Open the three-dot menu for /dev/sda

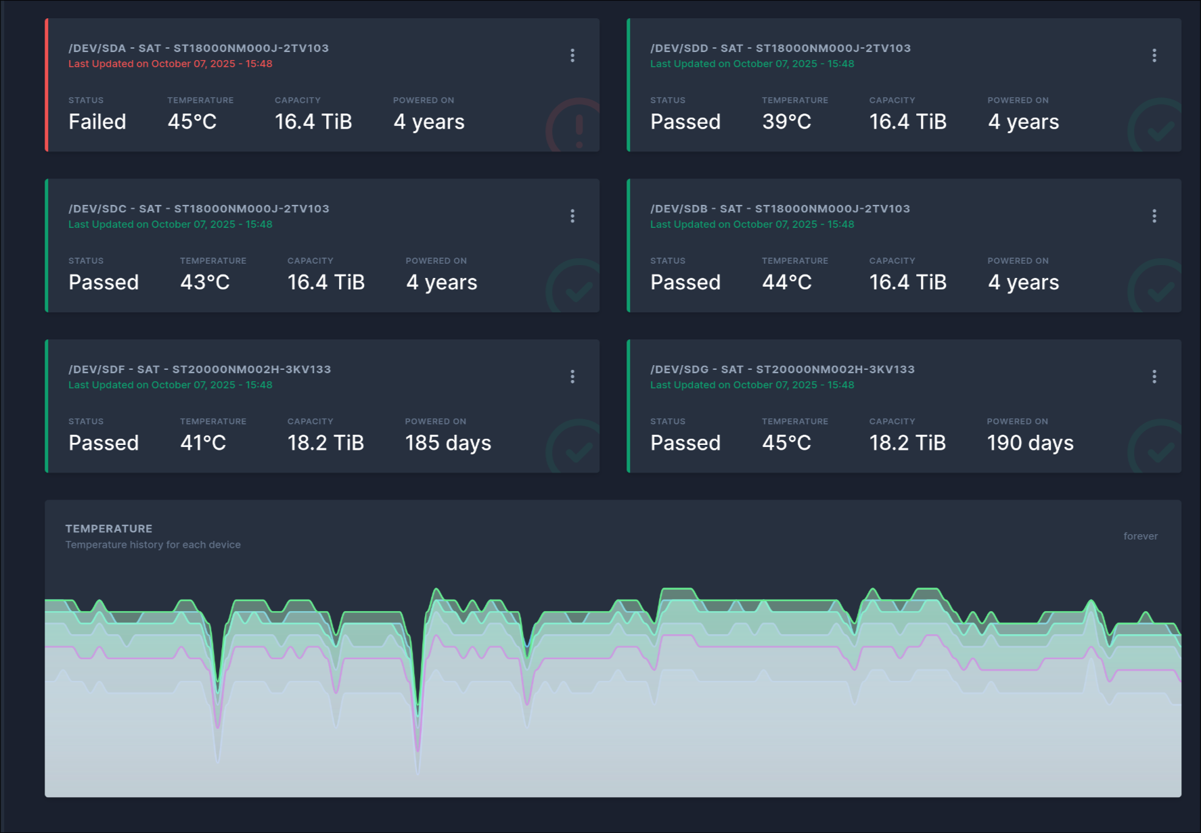coord(572,55)
